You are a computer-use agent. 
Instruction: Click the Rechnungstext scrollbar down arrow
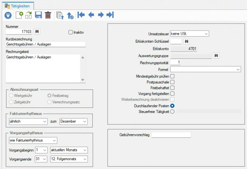click(x=83, y=80)
